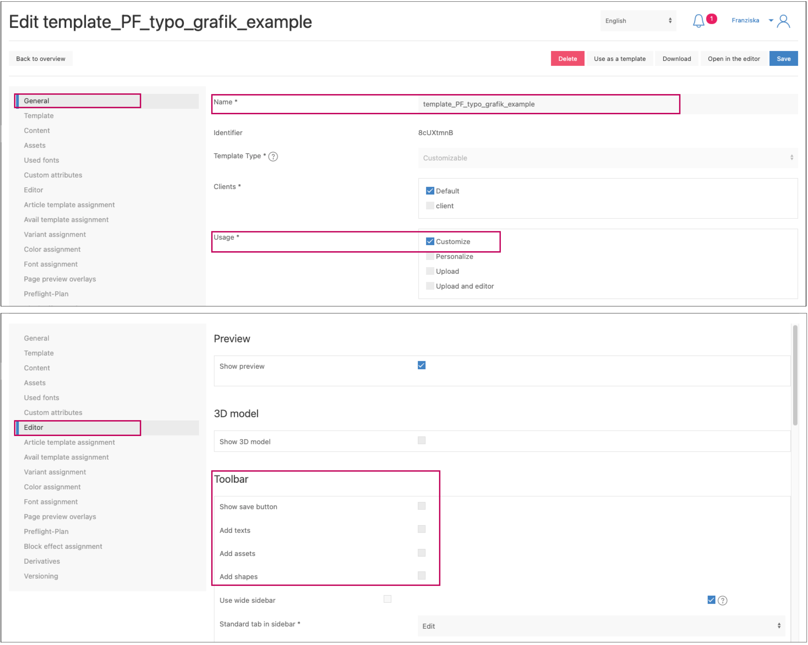
Task: Open Standard tab in sidebar dropdown
Action: point(601,626)
